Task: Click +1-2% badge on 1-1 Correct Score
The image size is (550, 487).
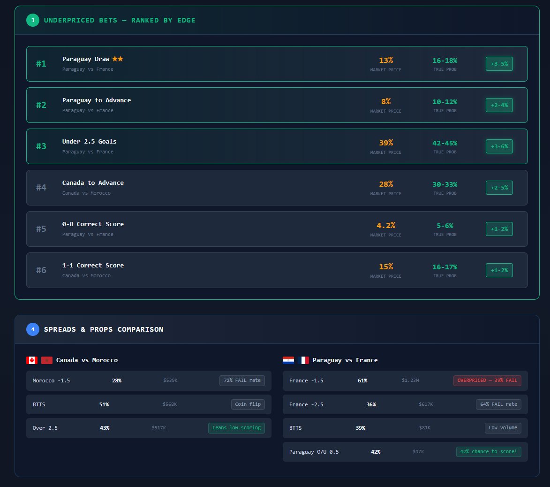Action: click(499, 270)
